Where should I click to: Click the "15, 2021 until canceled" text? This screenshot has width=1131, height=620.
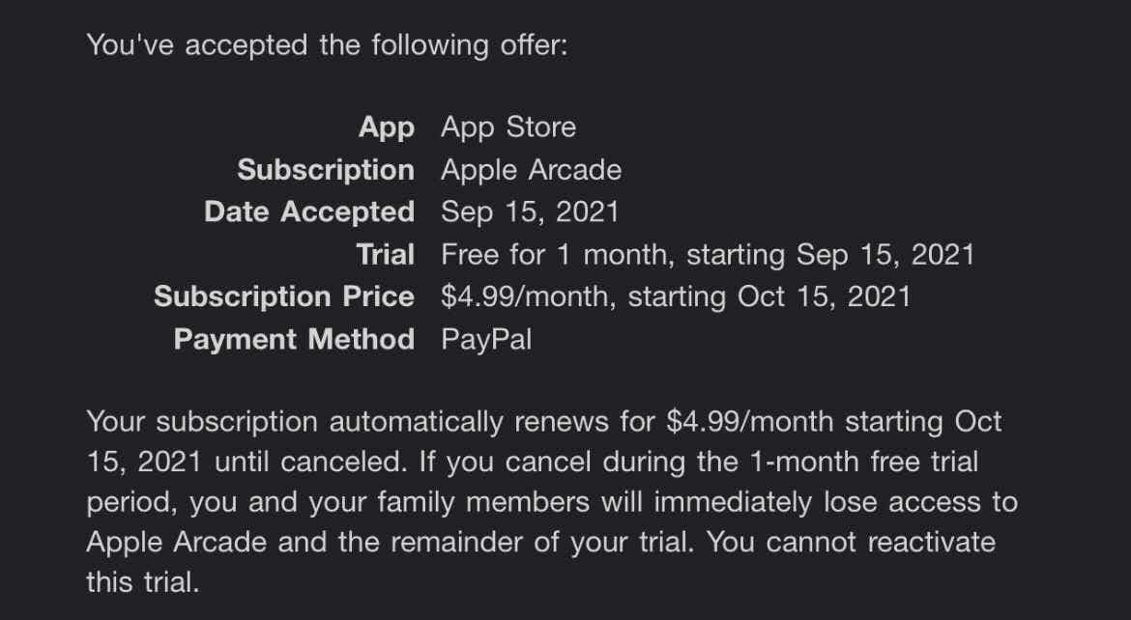247,463
